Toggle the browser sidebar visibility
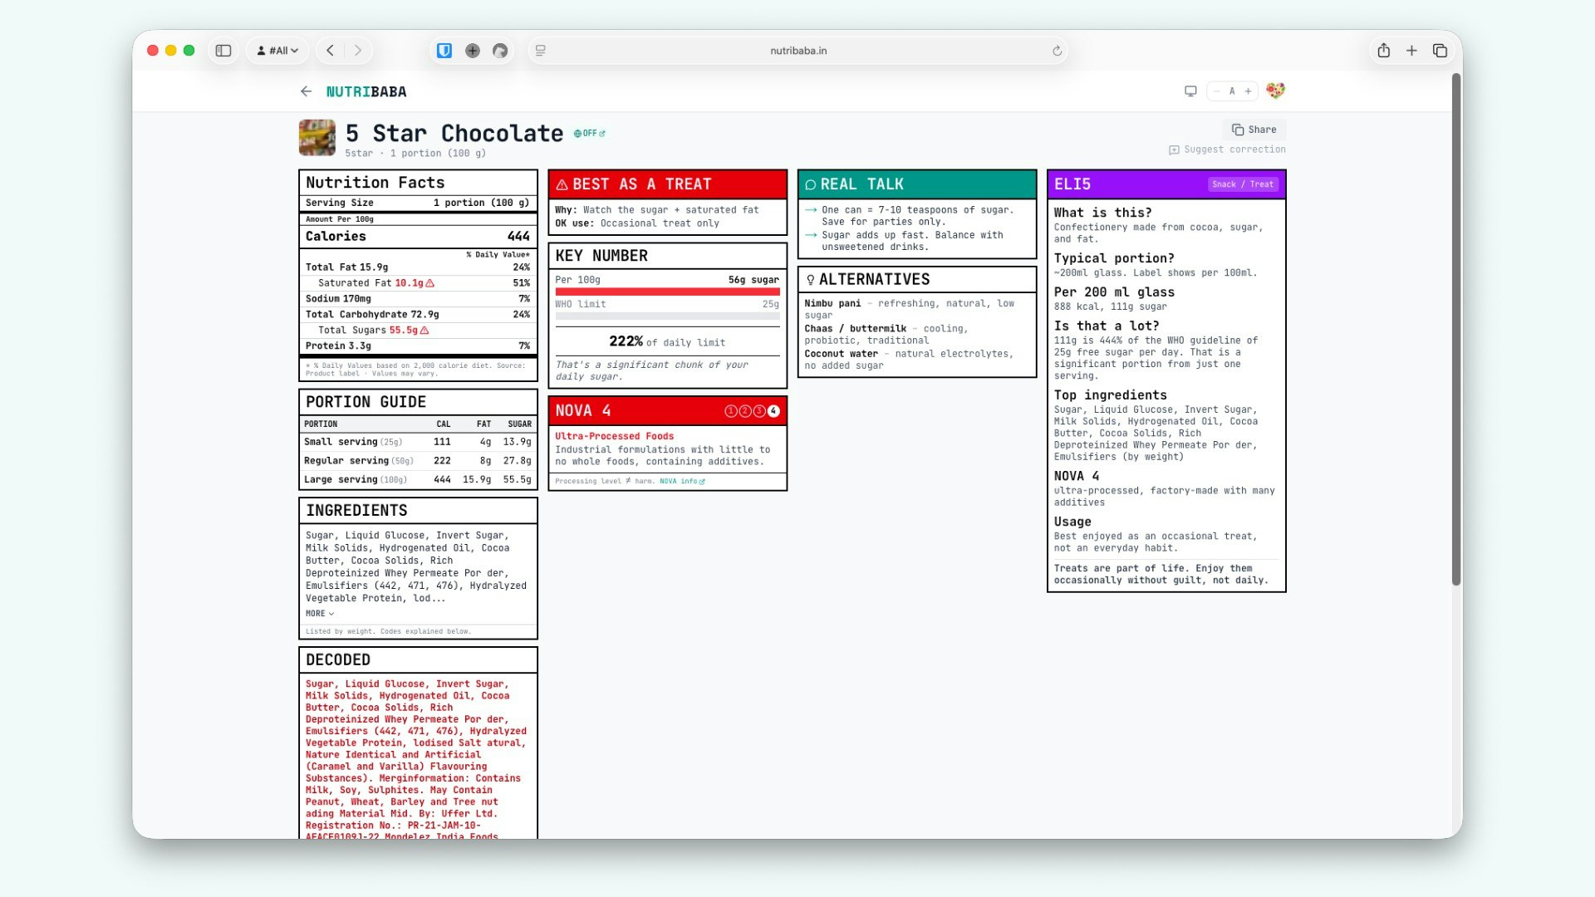Image resolution: width=1595 pixels, height=897 pixels. [x=223, y=50]
